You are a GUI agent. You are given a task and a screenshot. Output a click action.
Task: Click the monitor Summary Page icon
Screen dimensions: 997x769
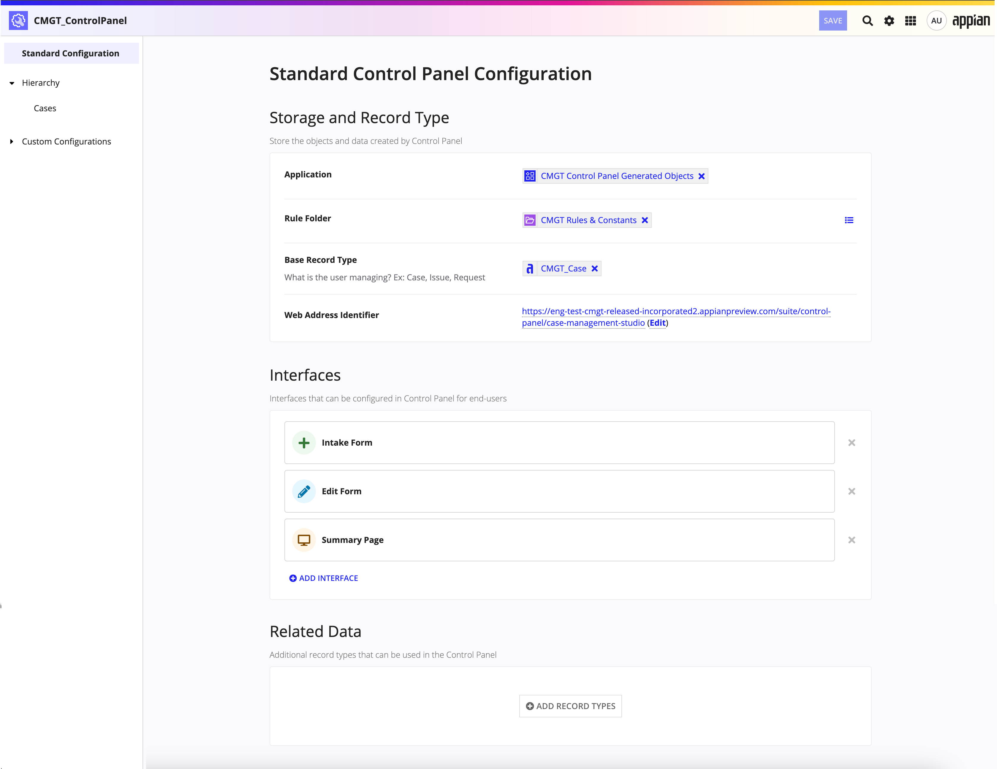(x=303, y=540)
